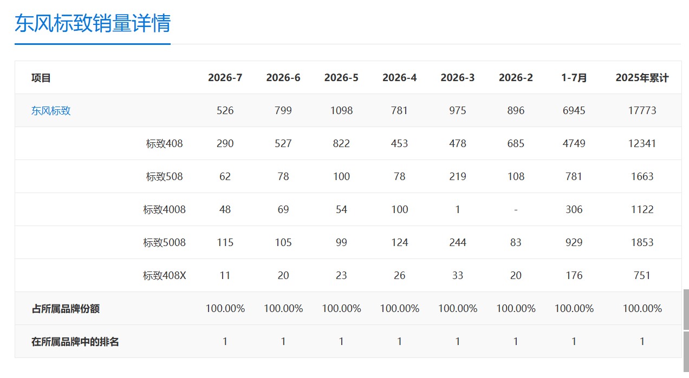Click 标致408 1-7月 value 4749
This screenshot has height=378, width=689.
click(574, 144)
